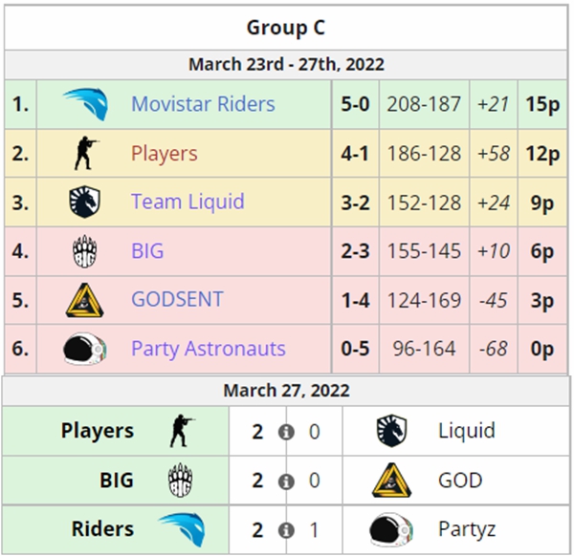Click the 6p points cell
This screenshot has height=556, width=574.
click(542, 251)
